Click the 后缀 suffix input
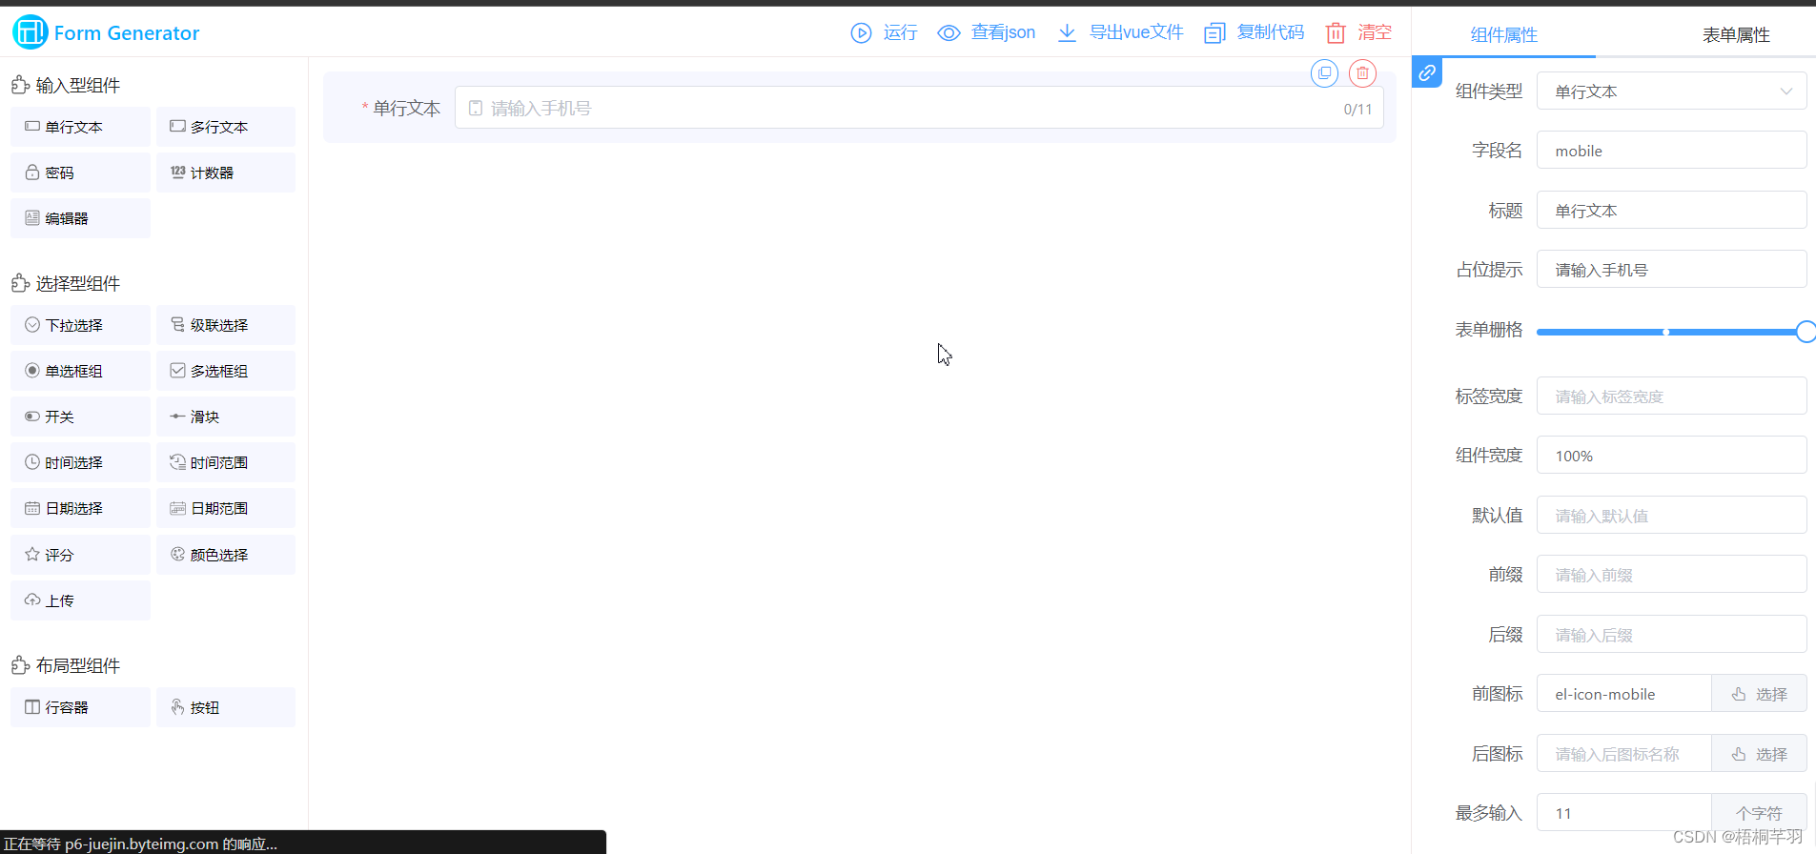The height and width of the screenshot is (854, 1816). click(x=1671, y=635)
